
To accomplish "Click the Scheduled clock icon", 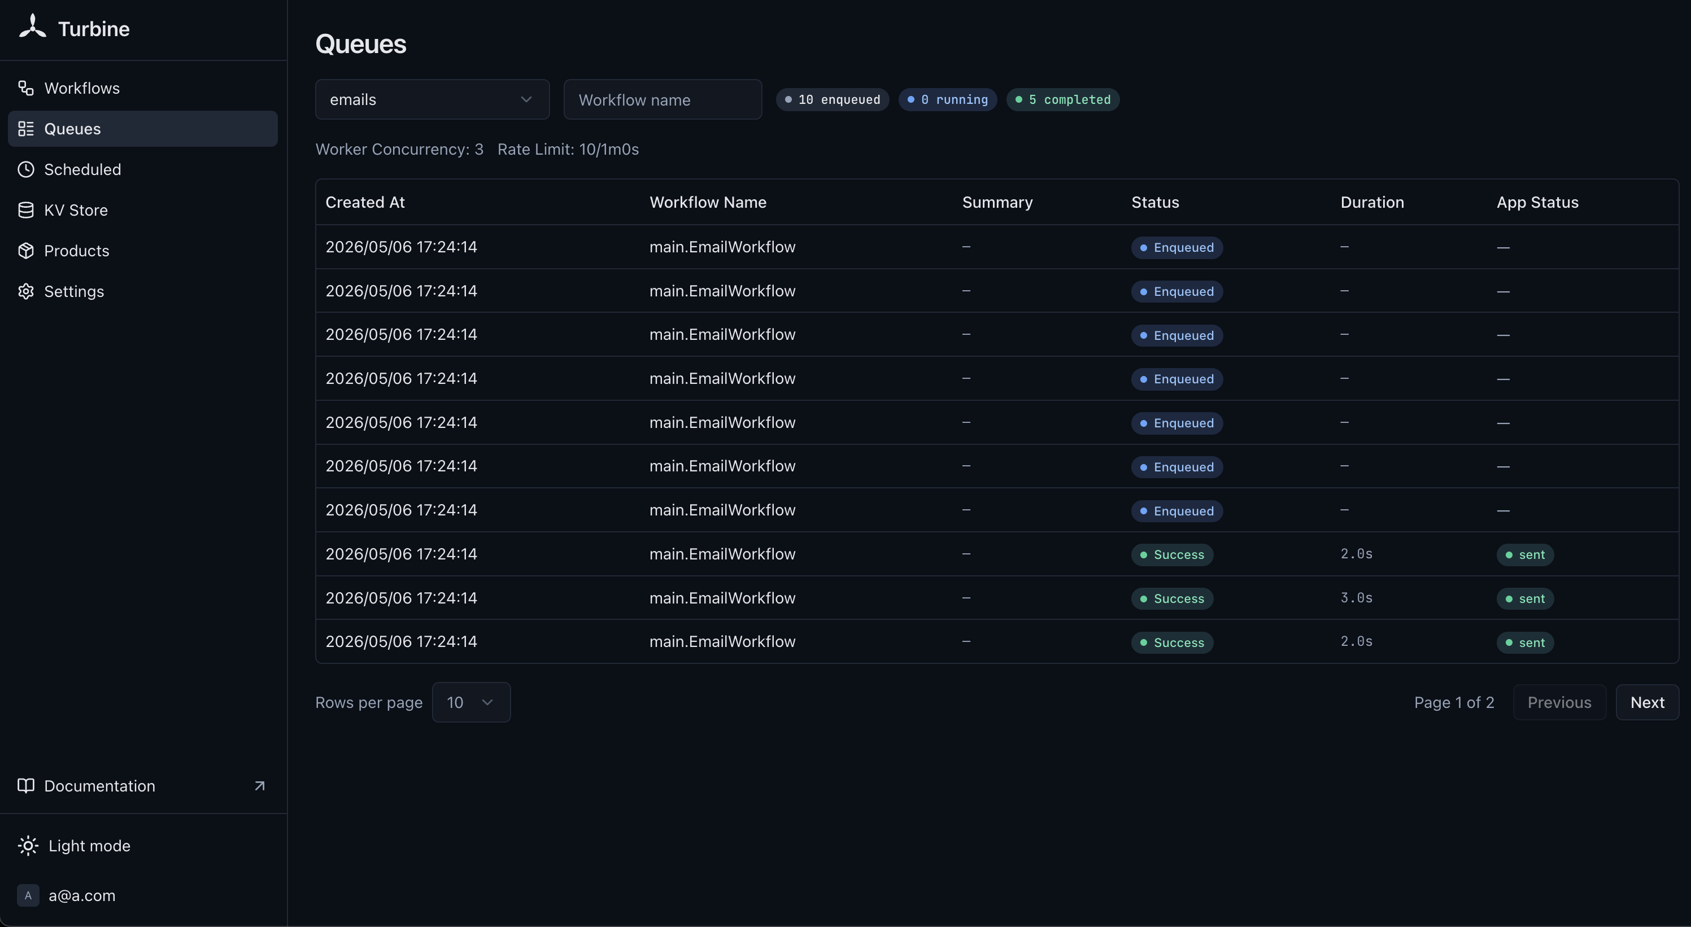I will (25, 170).
